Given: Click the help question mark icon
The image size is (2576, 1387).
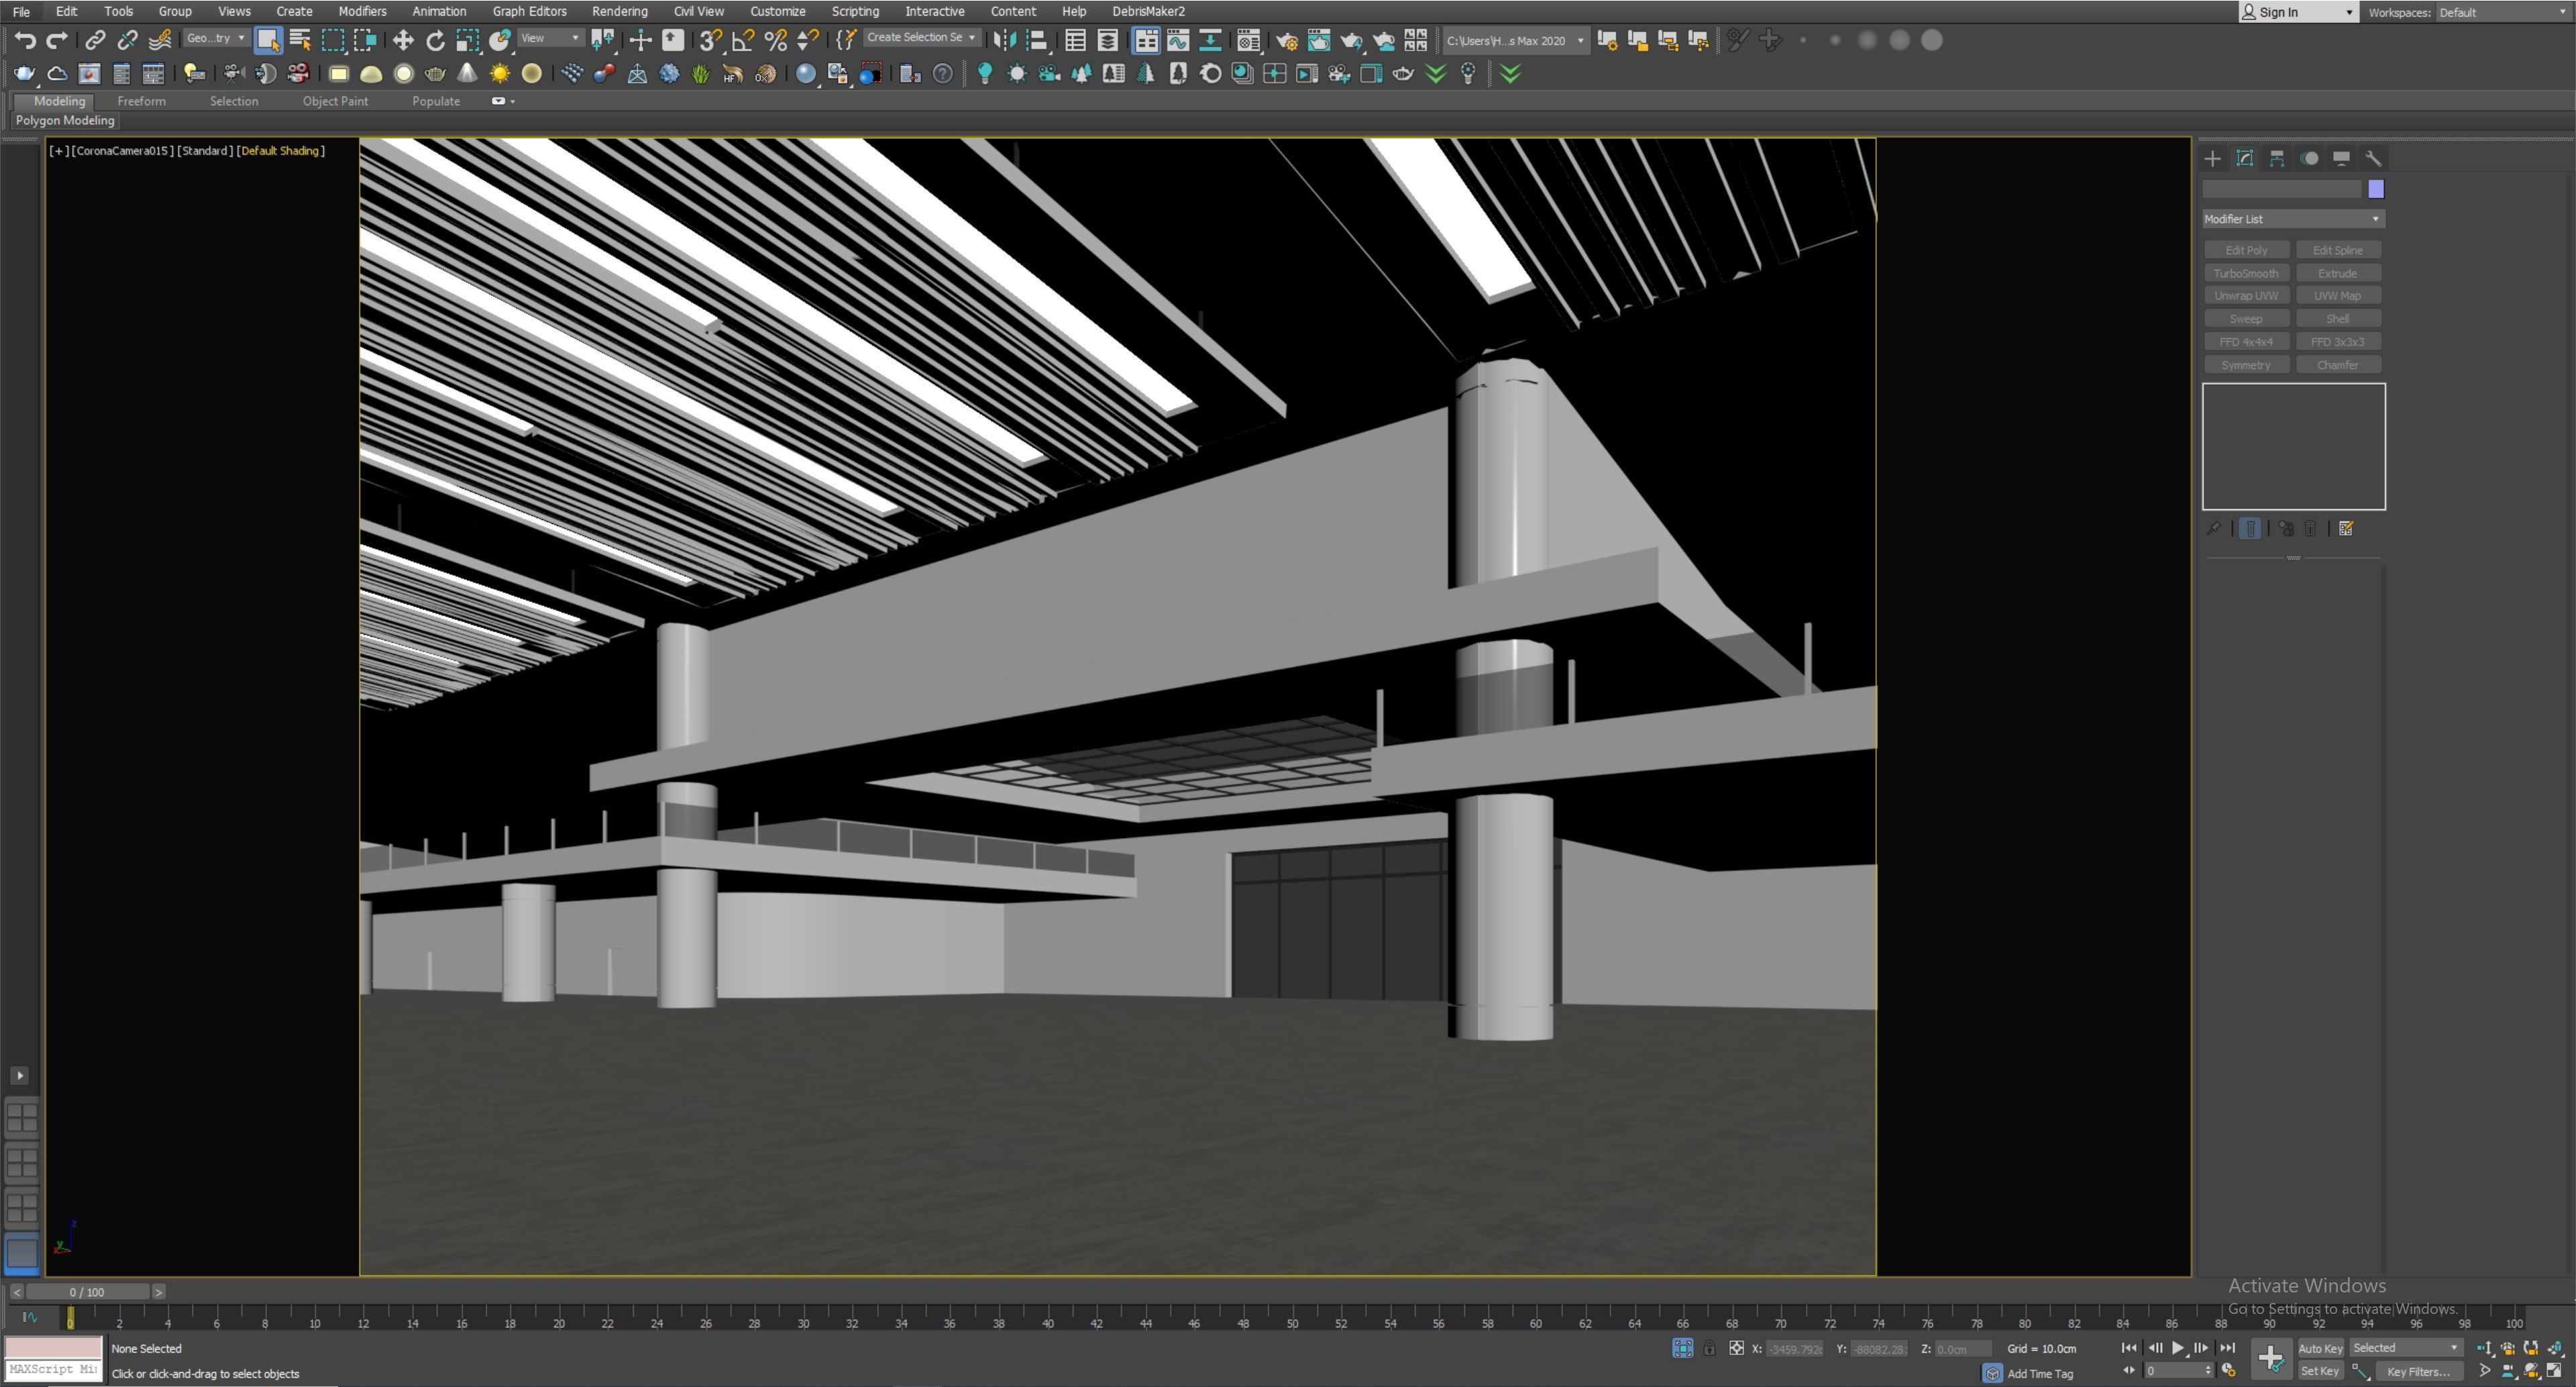Looking at the screenshot, I should pyautogui.click(x=942, y=73).
